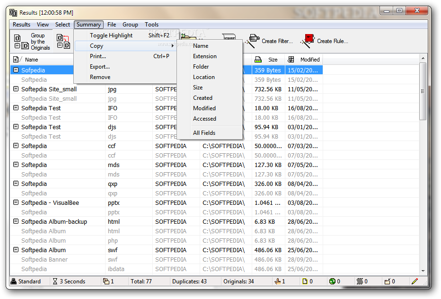Click the pencil icon in status bar
Image resolution: width=441 pixels, height=299 pixels.
coord(415,281)
